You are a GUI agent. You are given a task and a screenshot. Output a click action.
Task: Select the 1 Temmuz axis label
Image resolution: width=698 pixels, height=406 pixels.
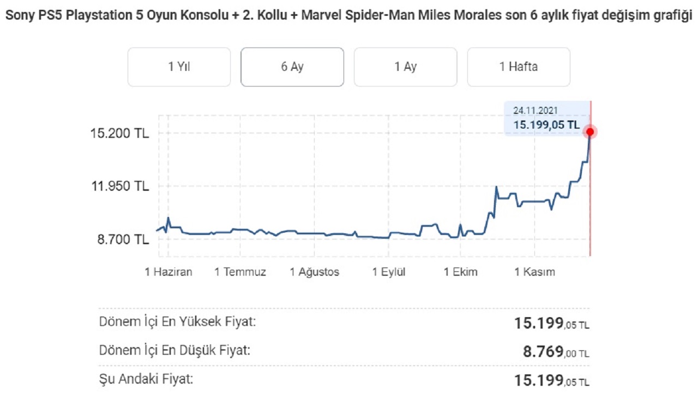click(240, 272)
